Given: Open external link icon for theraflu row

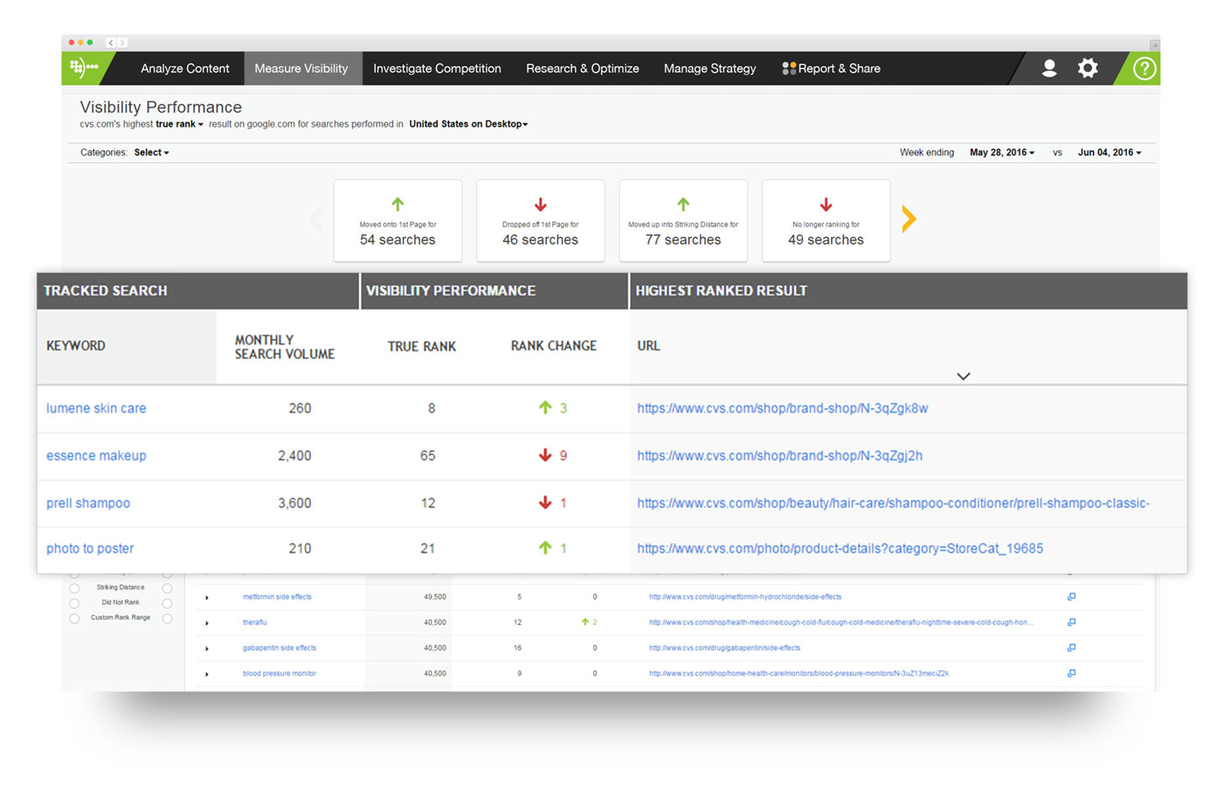Looking at the screenshot, I should pos(1072,622).
